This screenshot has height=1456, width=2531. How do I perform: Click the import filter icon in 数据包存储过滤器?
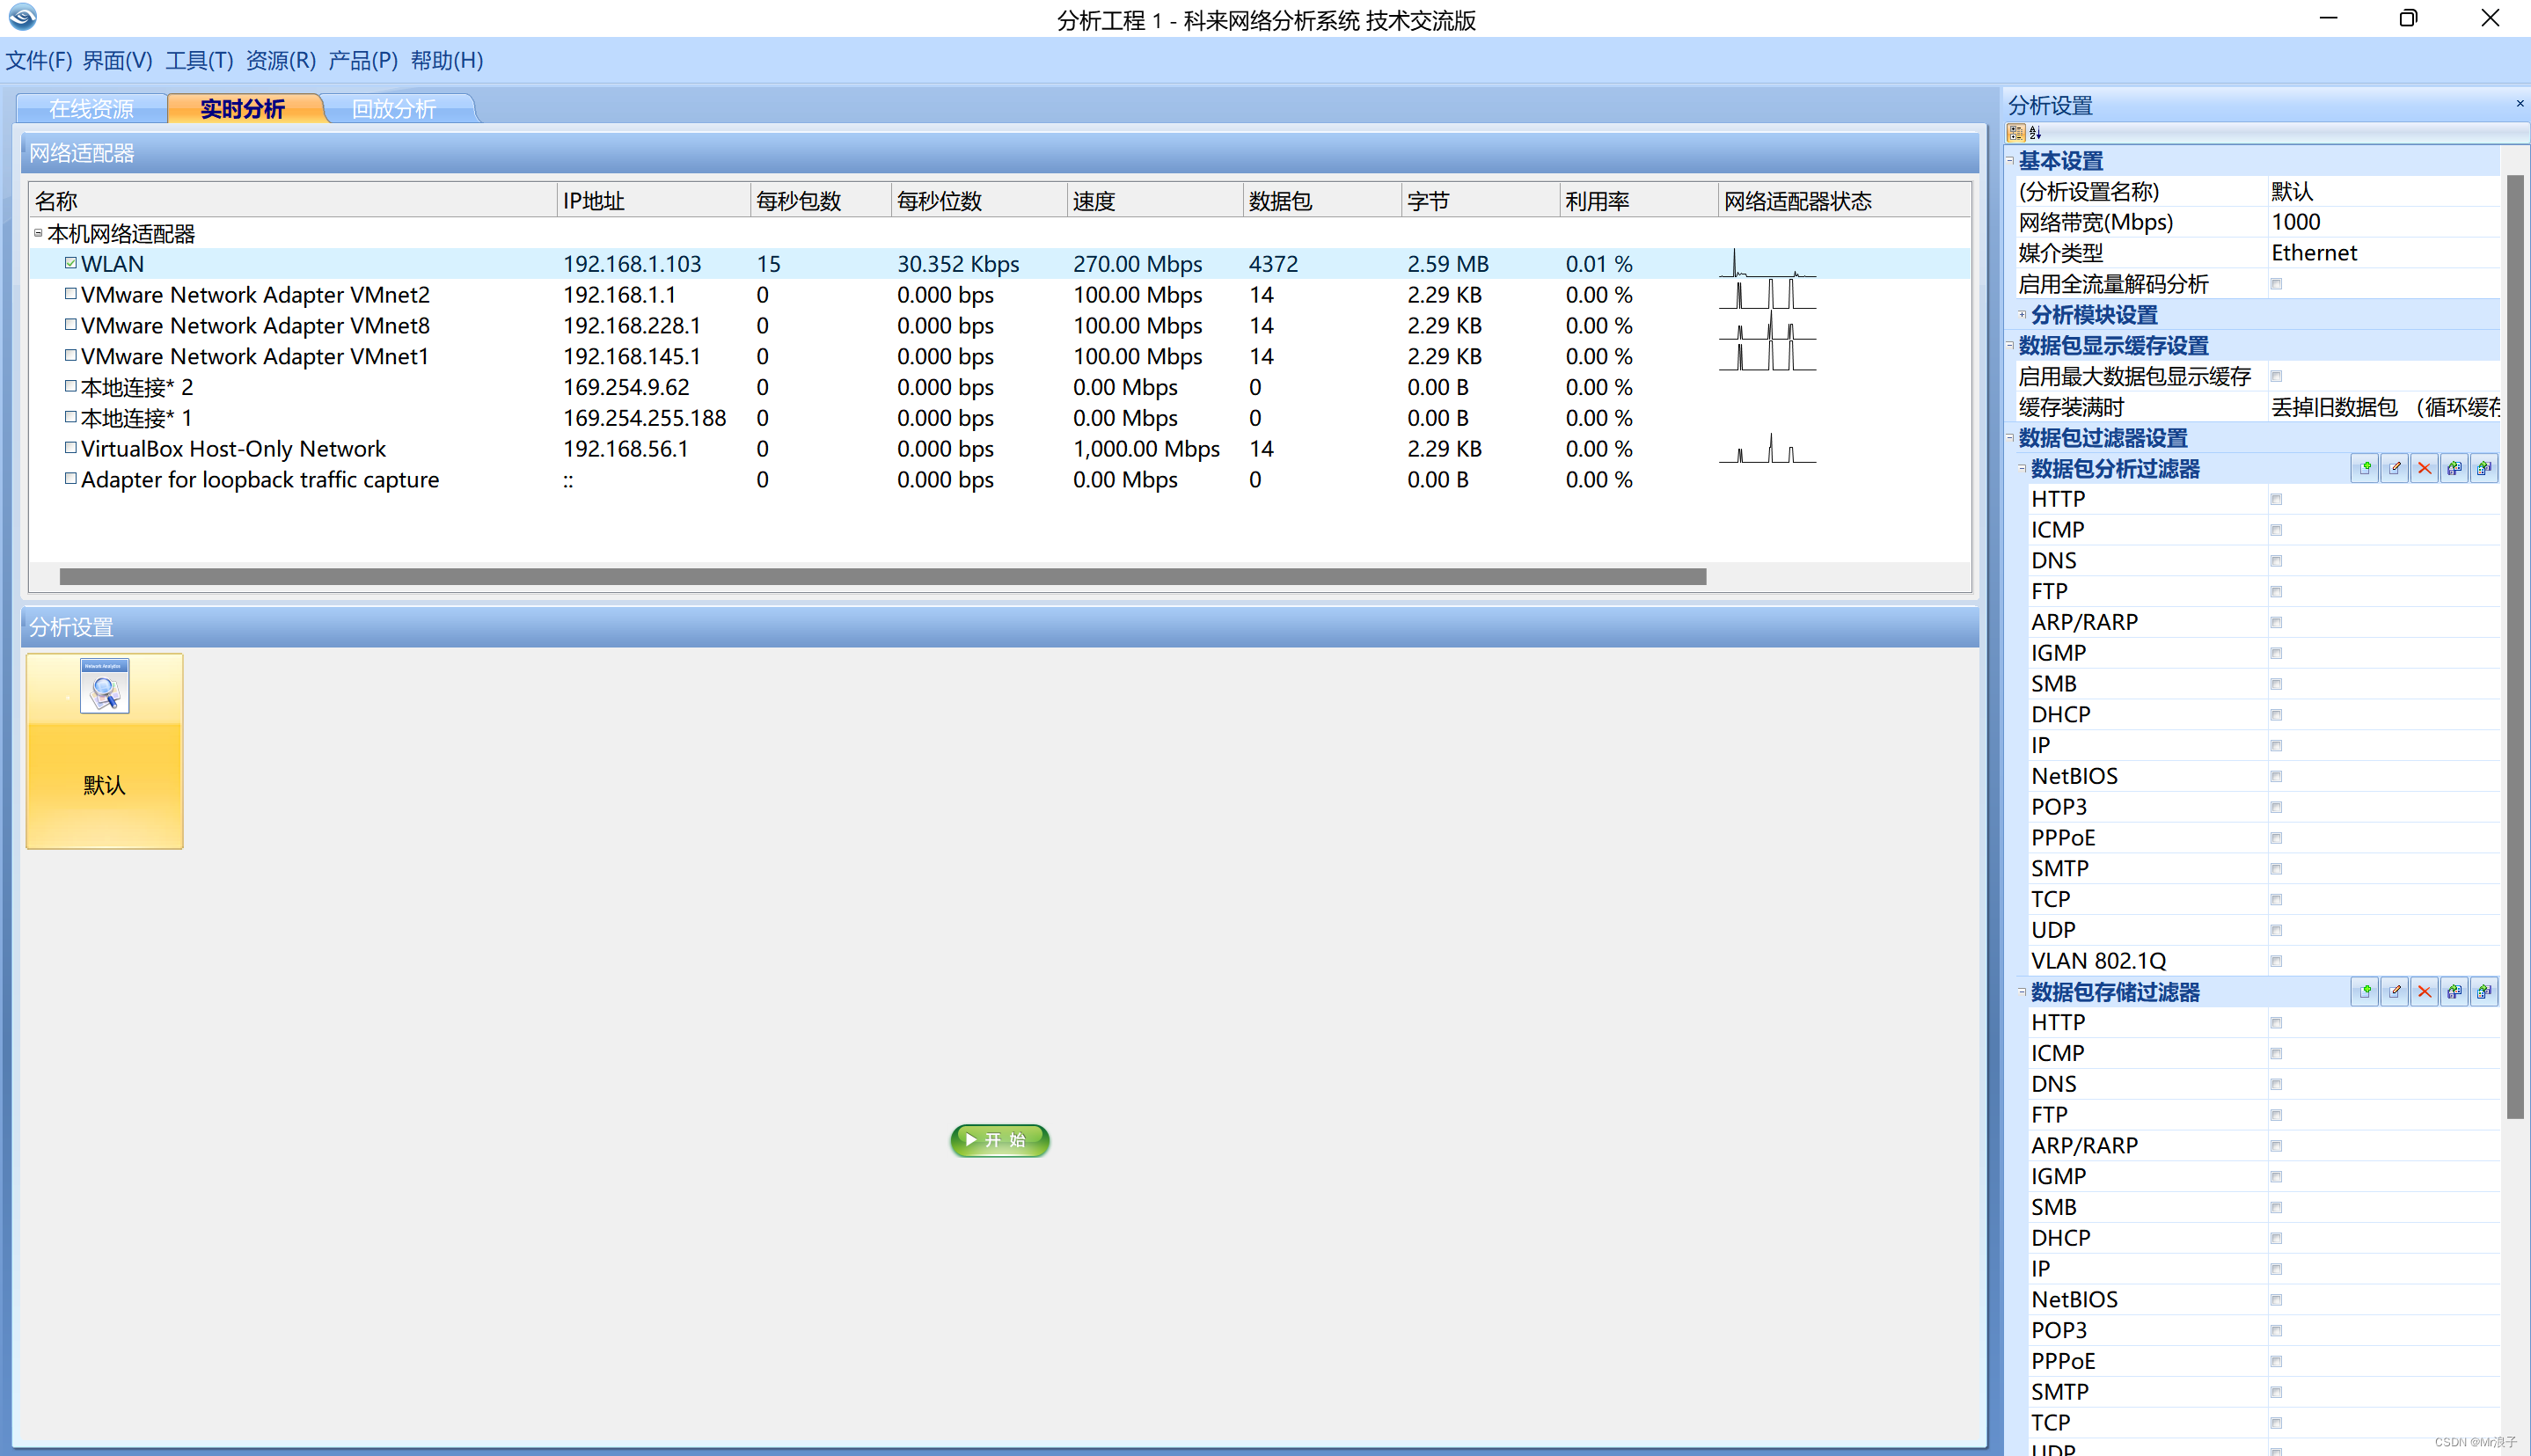pyautogui.click(x=2454, y=991)
